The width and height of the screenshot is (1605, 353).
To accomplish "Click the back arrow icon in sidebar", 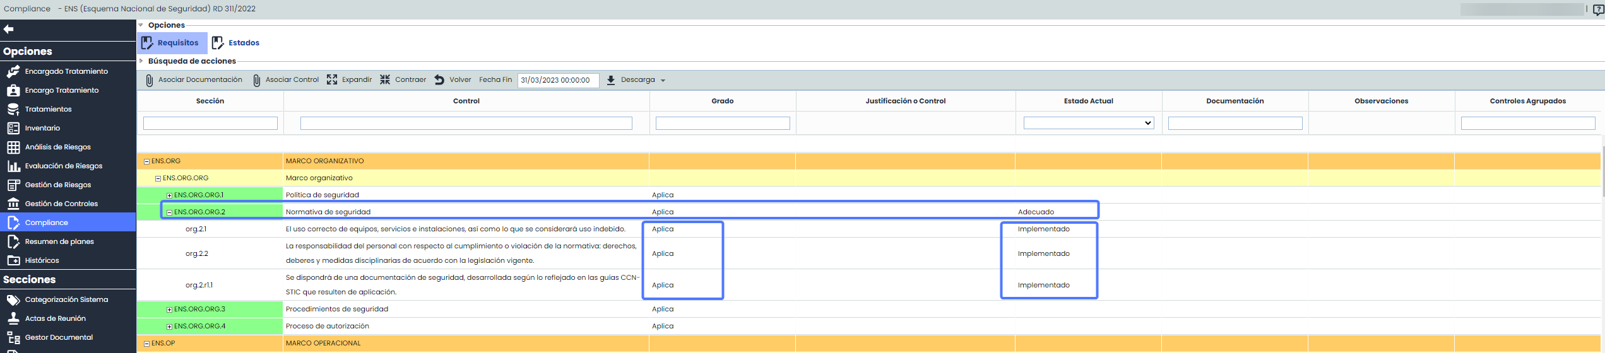I will tap(9, 29).
